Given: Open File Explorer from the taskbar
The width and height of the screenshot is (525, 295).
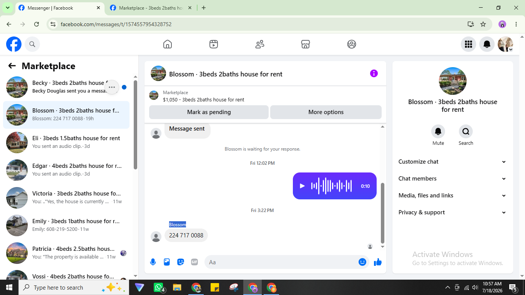Looking at the screenshot, I should tap(177, 287).
